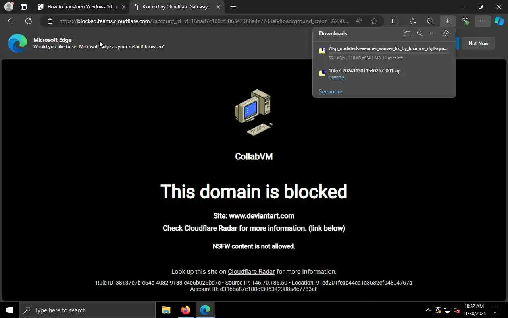
Task: Dismiss default browser prompt with Not Now
Action: (x=478, y=43)
